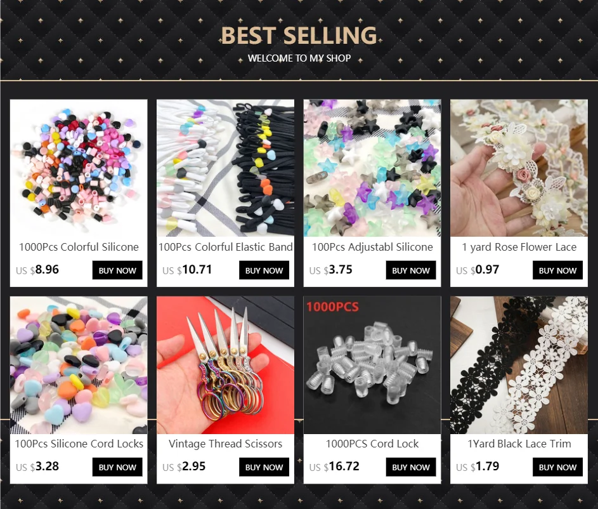
Task: Open the 1000Pcs Colorful Silicone product image
Action: [79, 168]
